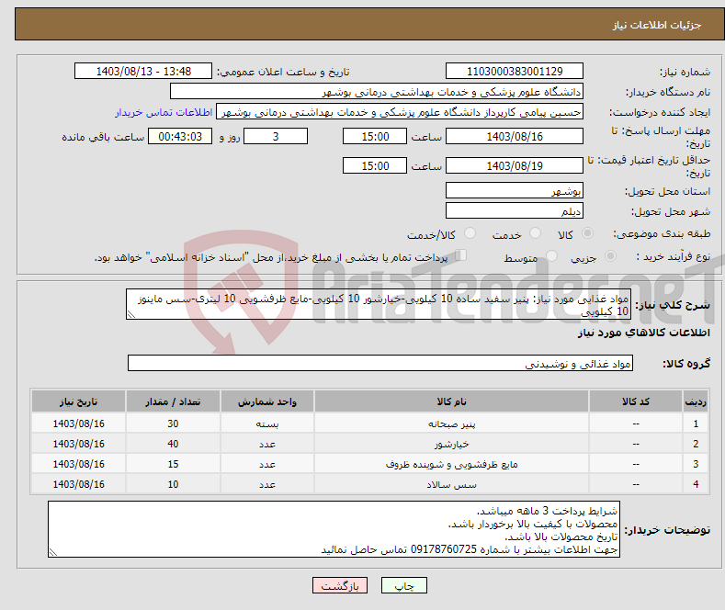Click the announcement date field 1403/08/13 - 13:48
This screenshot has width=725, height=610.
[143, 71]
